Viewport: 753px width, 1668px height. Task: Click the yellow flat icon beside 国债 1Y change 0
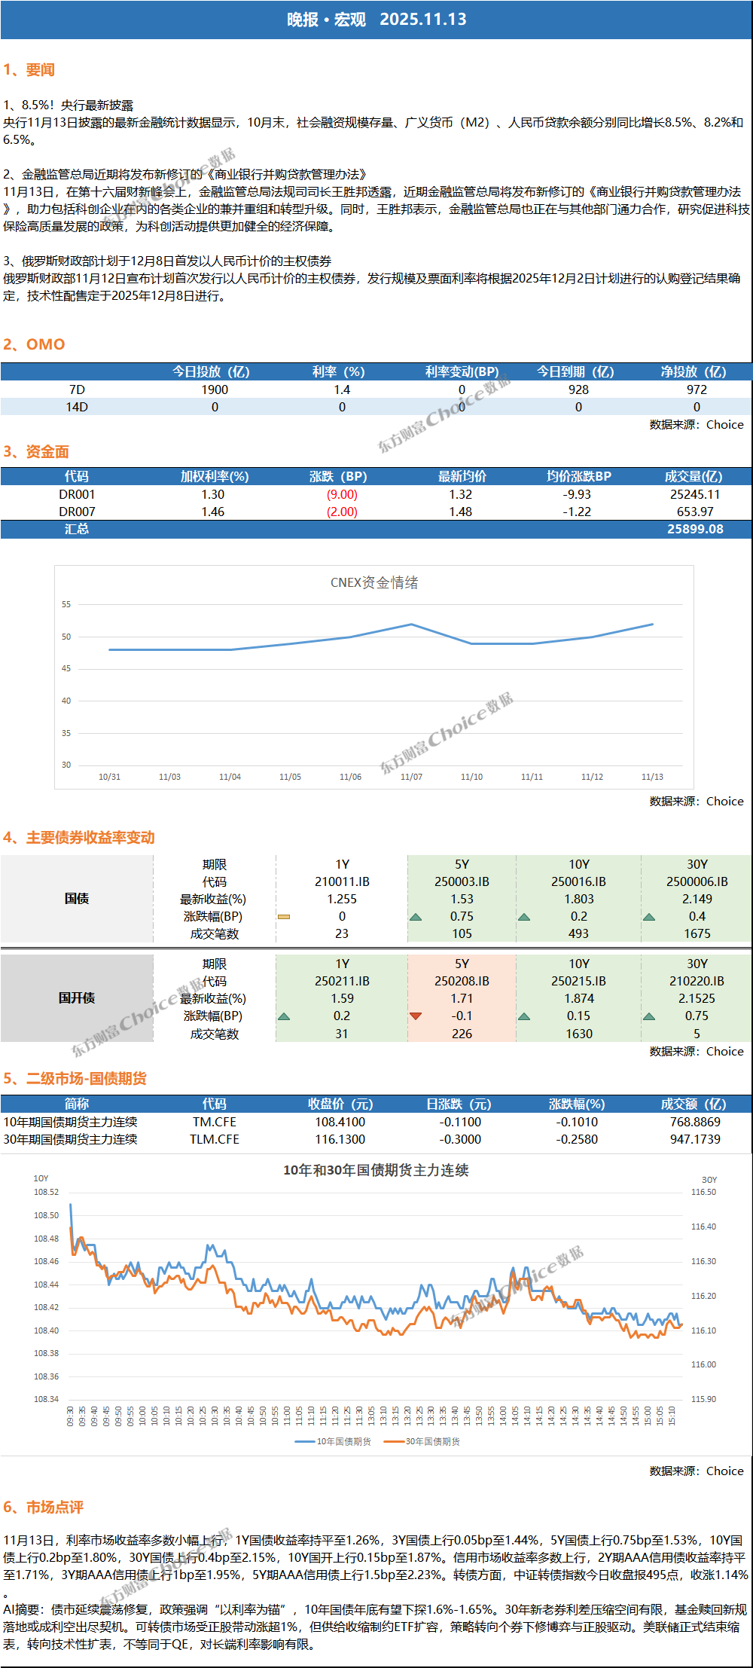tap(284, 917)
